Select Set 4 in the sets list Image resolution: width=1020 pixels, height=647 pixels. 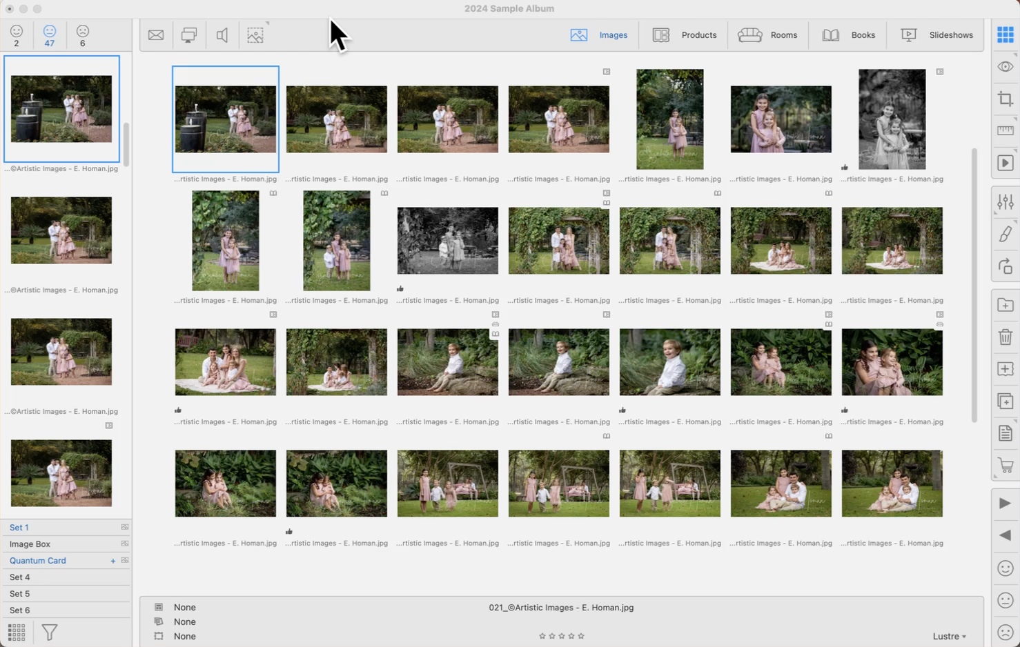pyautogui.click(x=20, y=577)
